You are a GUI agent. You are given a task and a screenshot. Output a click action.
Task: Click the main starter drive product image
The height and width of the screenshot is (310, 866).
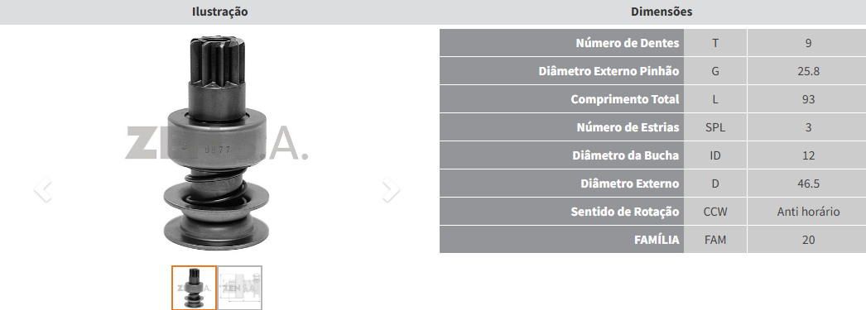tap(217, 142)
